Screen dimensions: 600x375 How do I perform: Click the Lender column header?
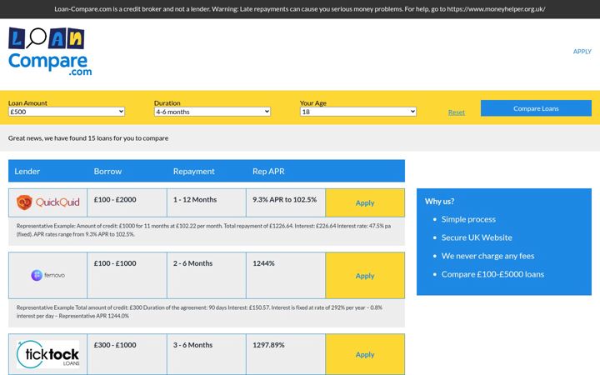[x=27, y=172]
